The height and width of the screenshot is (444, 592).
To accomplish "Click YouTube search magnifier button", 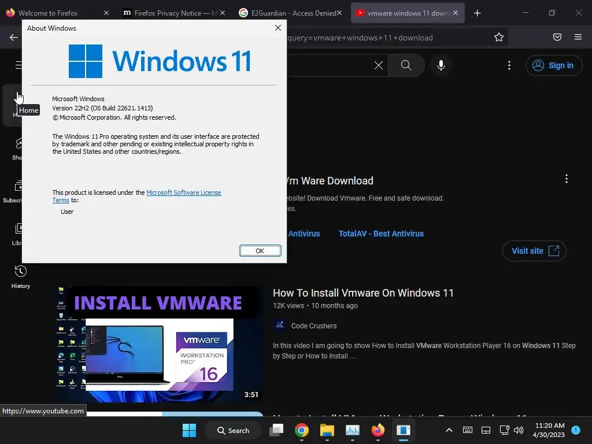I will click(x=406, y=65).
